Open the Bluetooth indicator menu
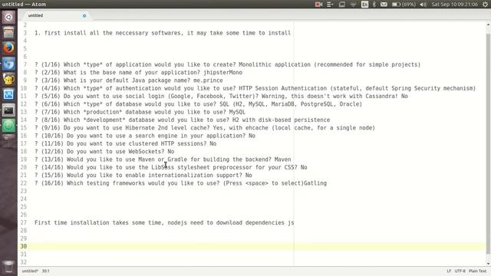This screenshot has height=276, width=491. point(374,5)
